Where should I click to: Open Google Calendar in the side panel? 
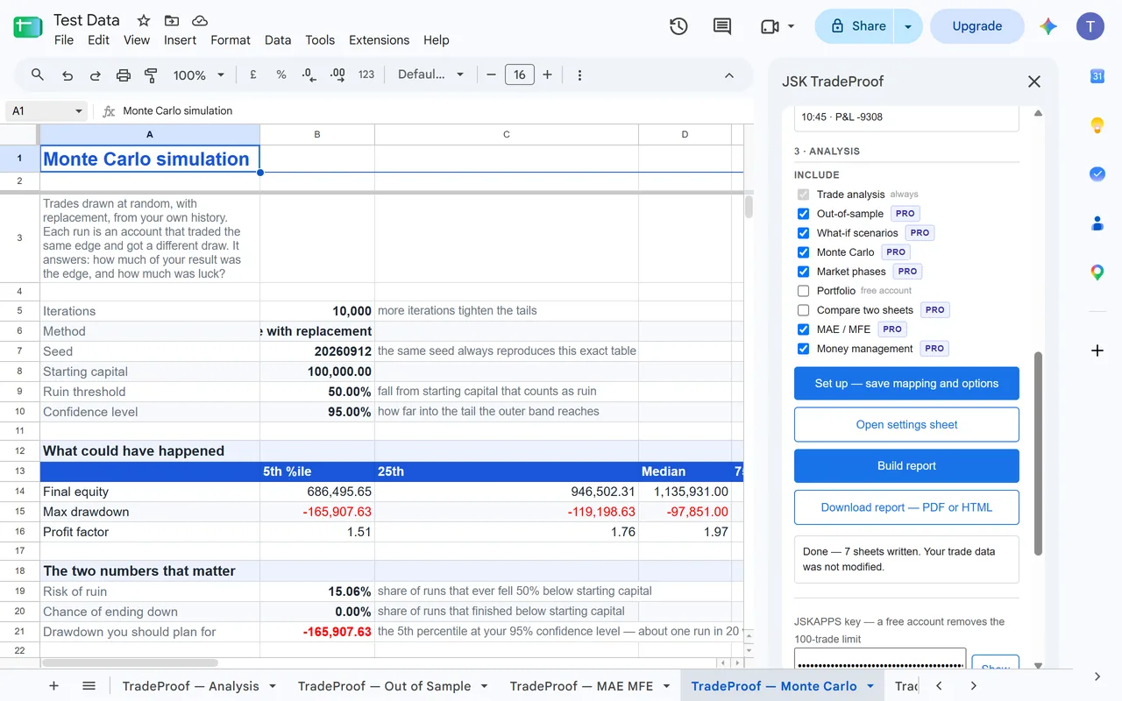tap(1097, 76)
